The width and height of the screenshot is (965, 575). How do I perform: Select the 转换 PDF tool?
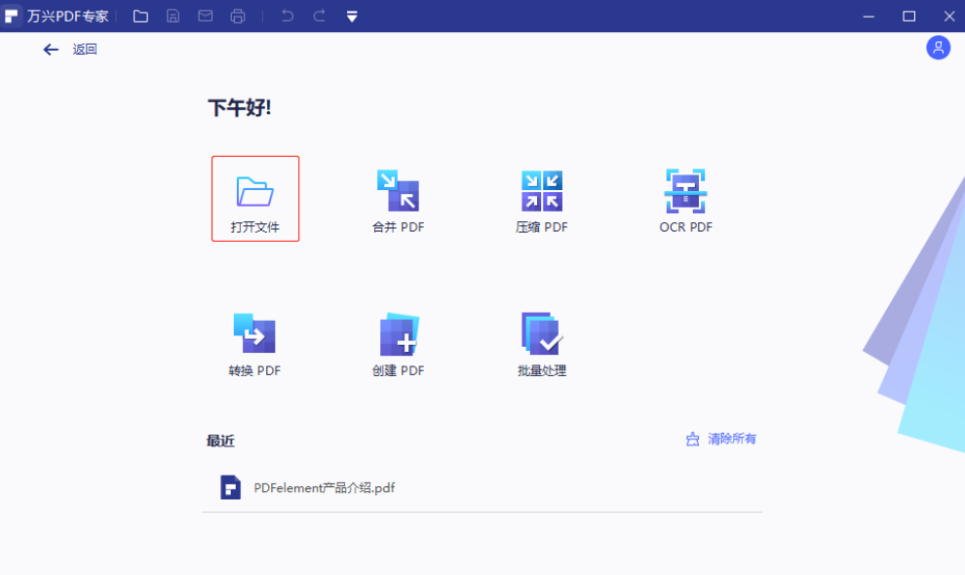click(252, 341)
